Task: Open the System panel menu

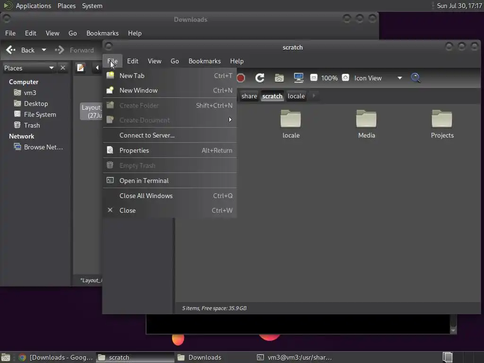Action: point(92,6)
